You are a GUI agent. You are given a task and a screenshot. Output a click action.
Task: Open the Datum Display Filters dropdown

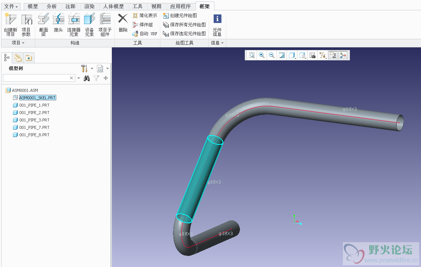coord(323,55)
